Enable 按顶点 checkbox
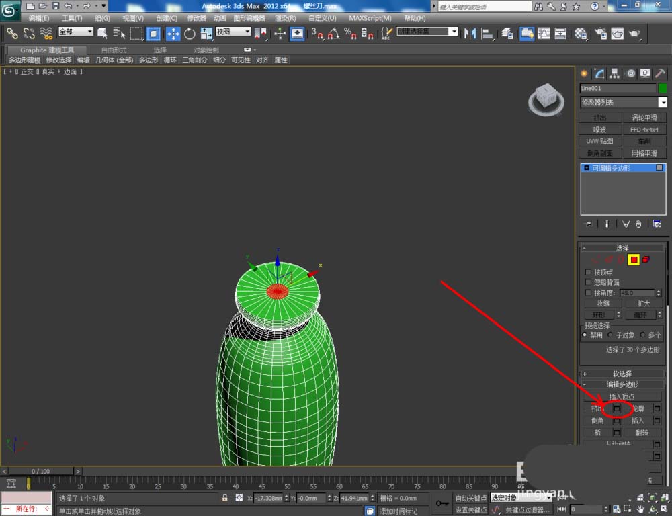 pos(588,272)
